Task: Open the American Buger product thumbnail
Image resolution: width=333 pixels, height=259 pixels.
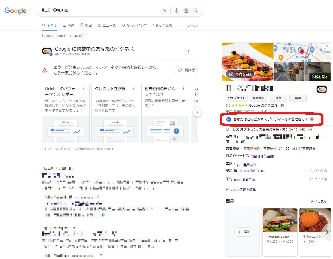Action: pyautogui.click(x=280, y=220)
